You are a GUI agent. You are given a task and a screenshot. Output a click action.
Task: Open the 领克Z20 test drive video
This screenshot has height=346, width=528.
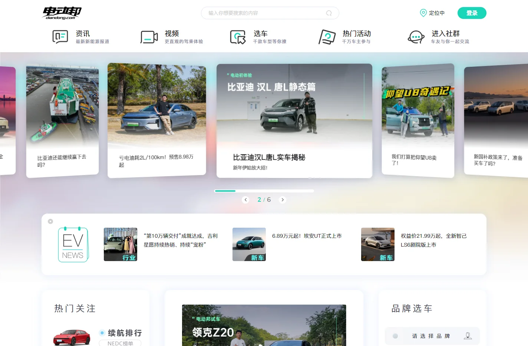(x=264, y=325)
